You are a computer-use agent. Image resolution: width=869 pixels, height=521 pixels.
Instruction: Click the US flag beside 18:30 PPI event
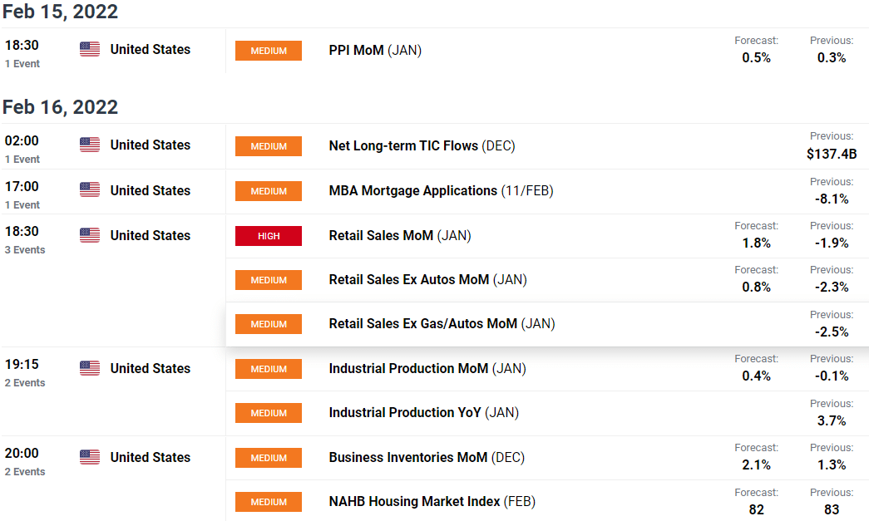pos(90,49)
